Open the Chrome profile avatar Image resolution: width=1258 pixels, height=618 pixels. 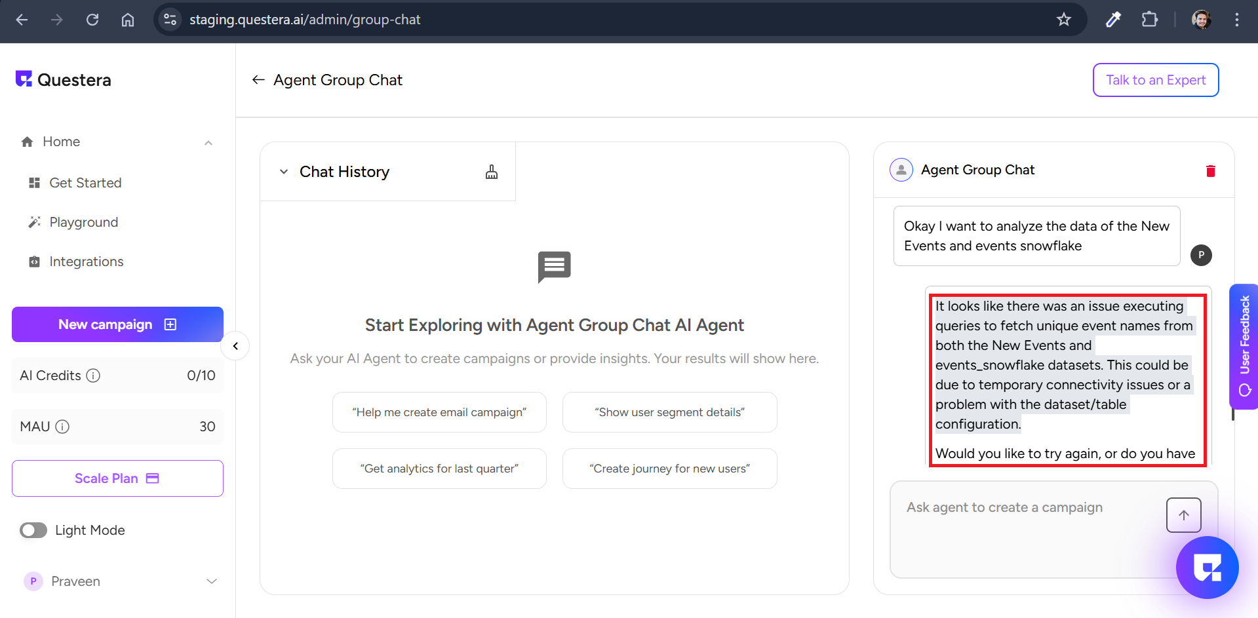pyautogui.click(x=1201, y=20)
